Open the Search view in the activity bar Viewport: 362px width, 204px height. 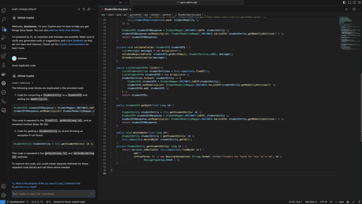click(4, 19)
